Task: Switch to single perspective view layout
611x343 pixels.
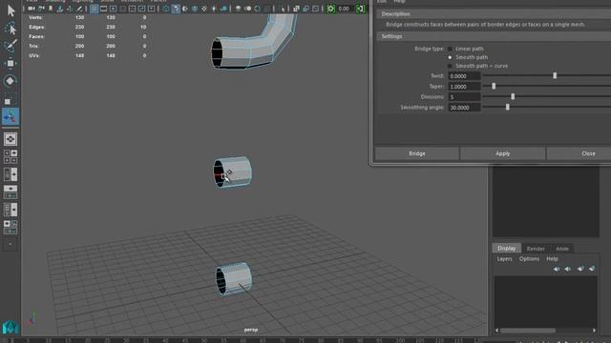Action: [11, 139]
